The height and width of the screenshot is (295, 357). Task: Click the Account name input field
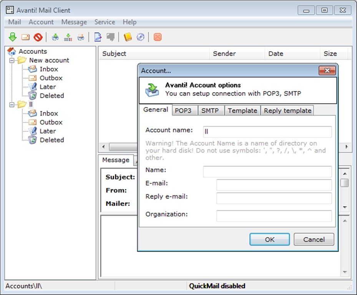(267, 132)
